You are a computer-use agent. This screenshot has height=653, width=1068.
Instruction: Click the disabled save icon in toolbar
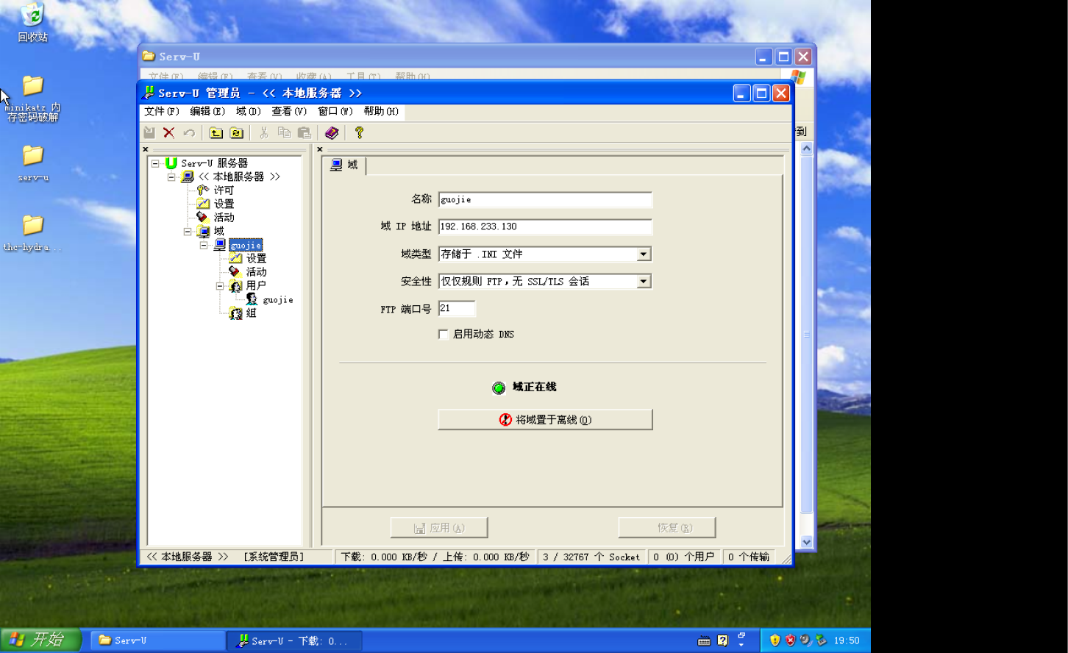point(149,132)
